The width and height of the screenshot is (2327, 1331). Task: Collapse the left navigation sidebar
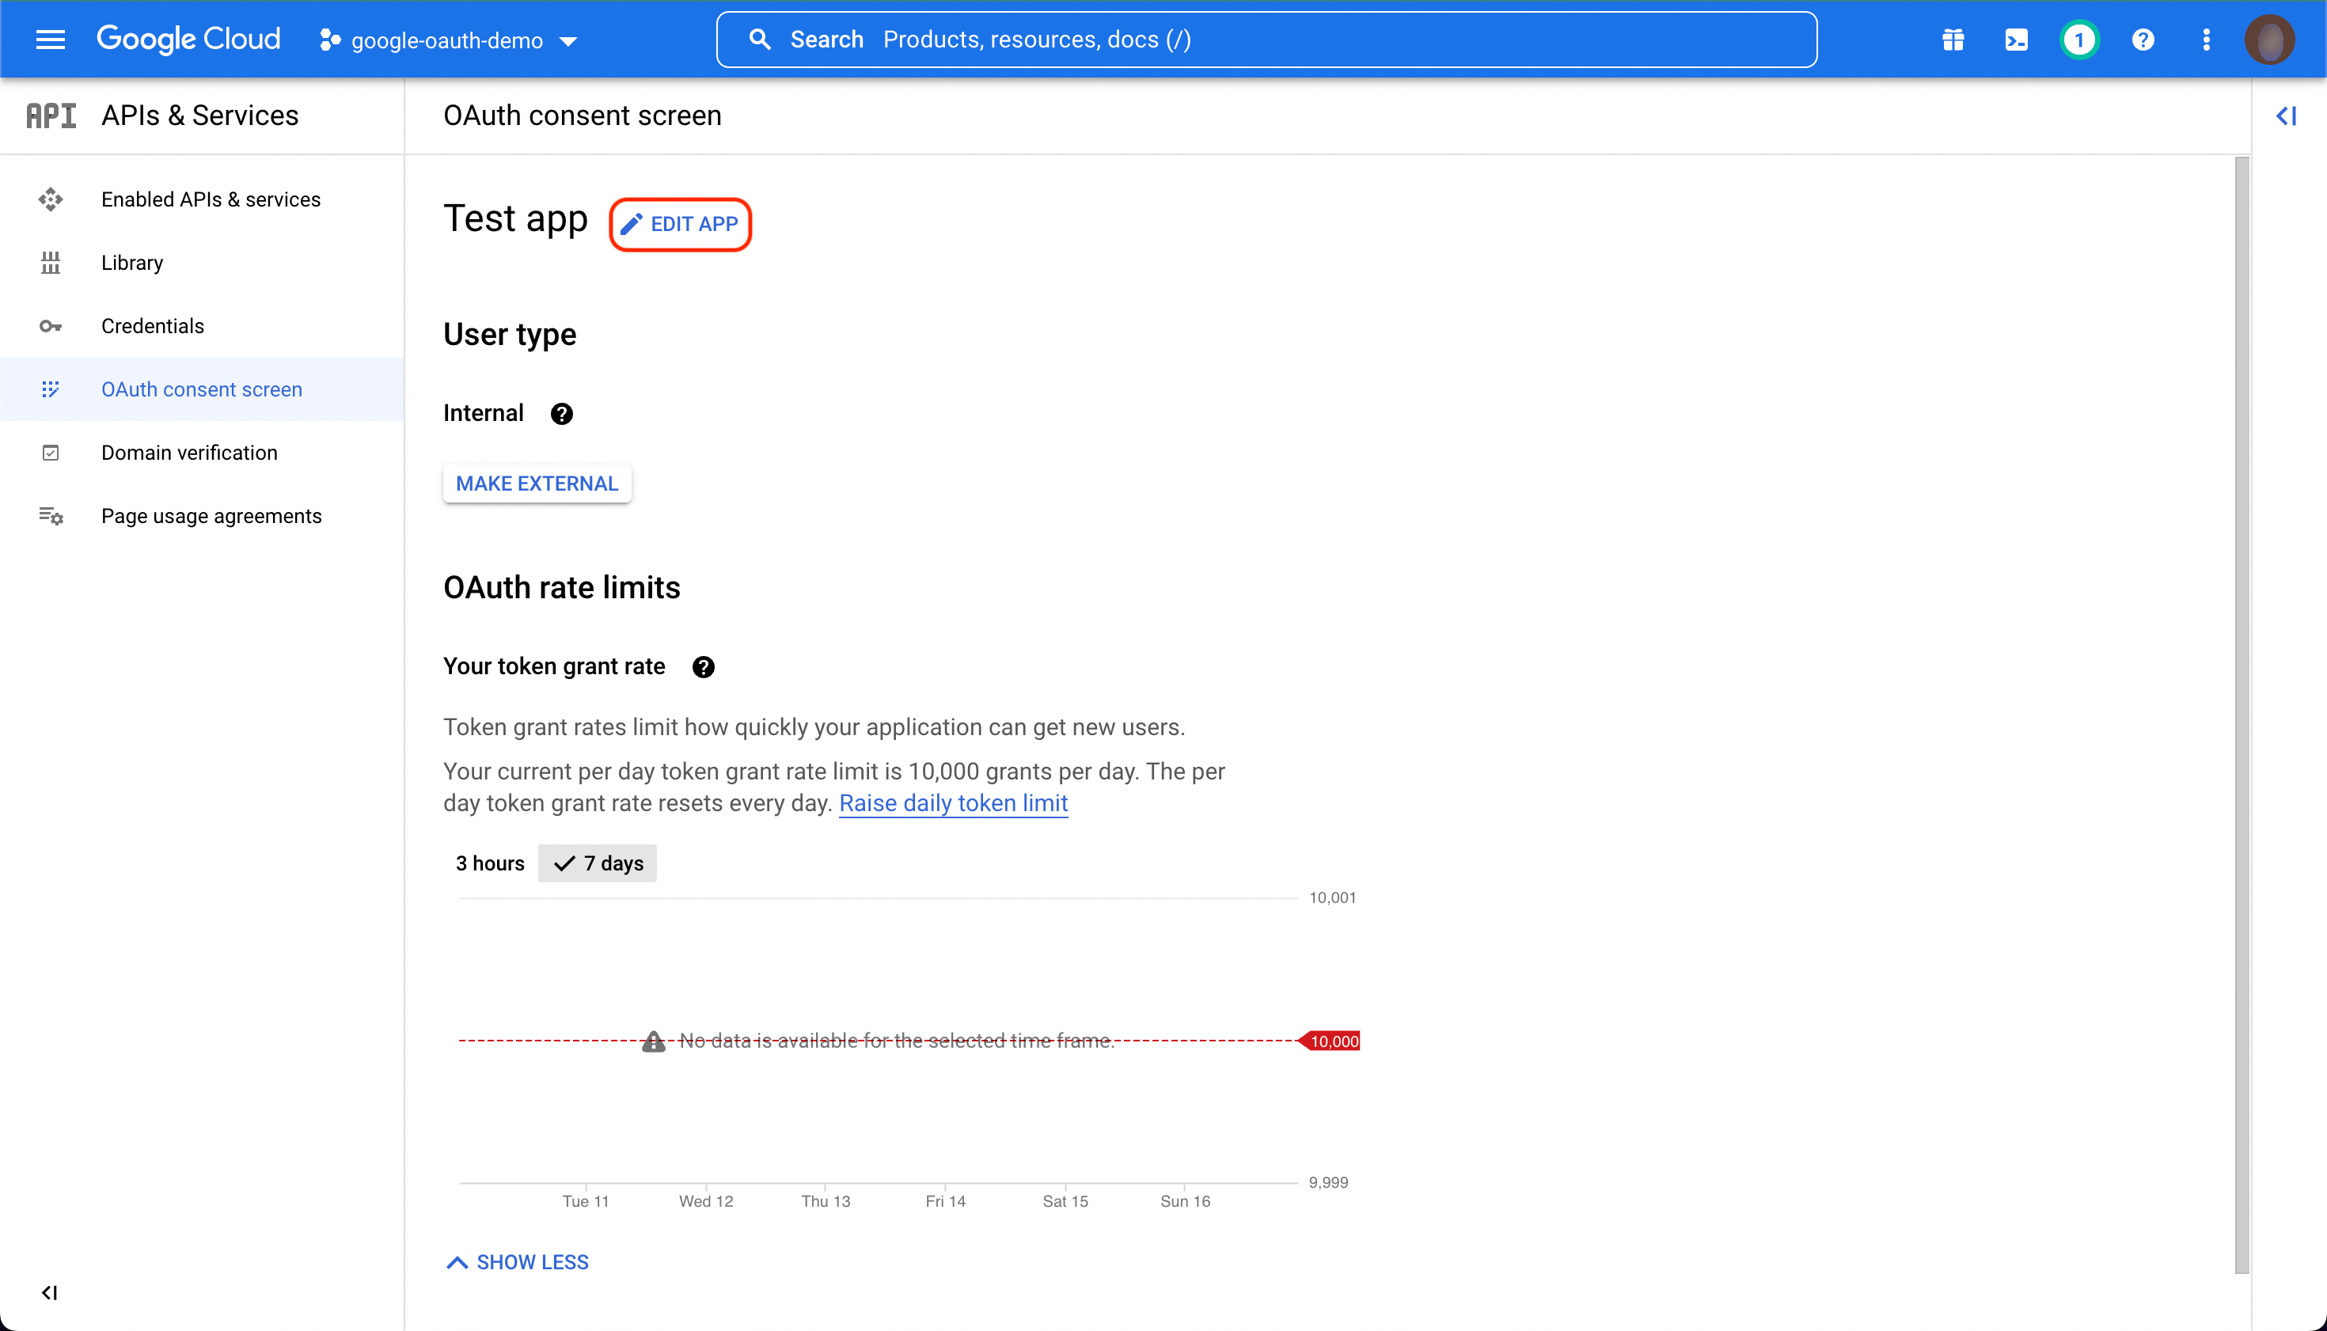[49, 1292]
